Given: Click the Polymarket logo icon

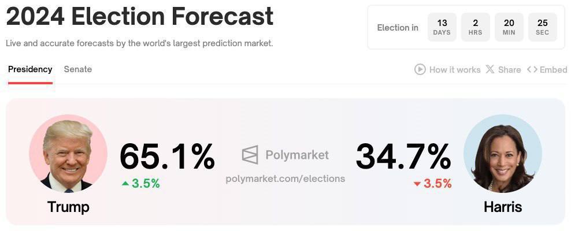Looking at the screenshot, I should pos(250,155).
